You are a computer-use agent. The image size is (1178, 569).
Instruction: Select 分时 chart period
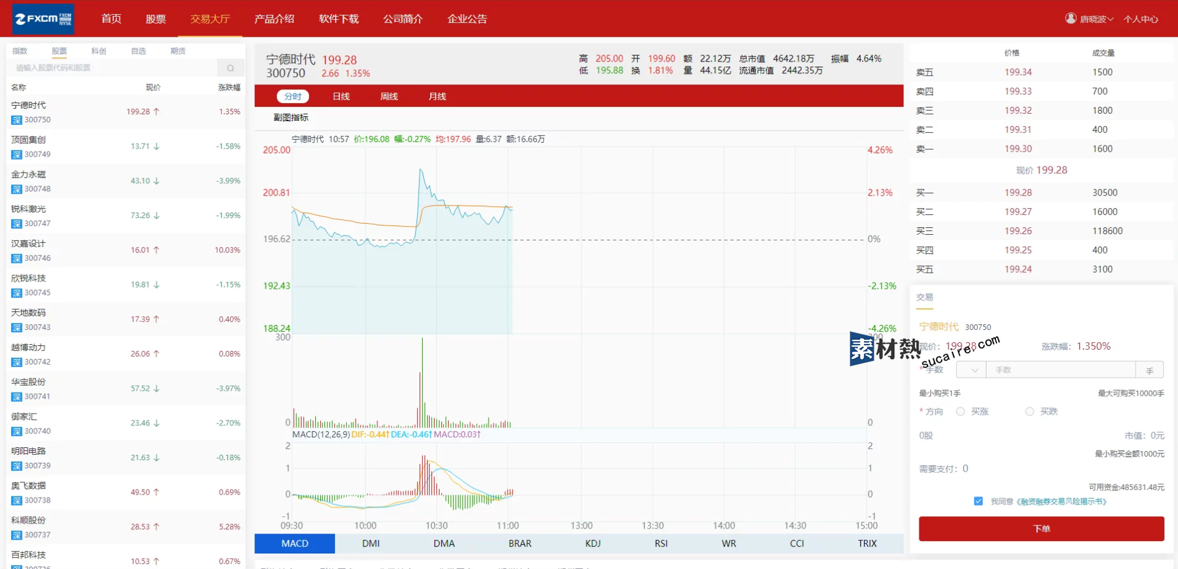(293, 96)
